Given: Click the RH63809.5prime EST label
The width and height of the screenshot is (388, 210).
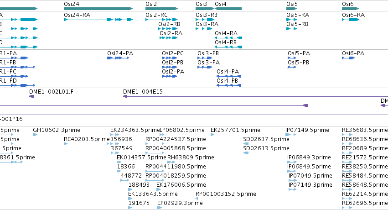Looking at the screenshot, I should [x=191, y=157].
